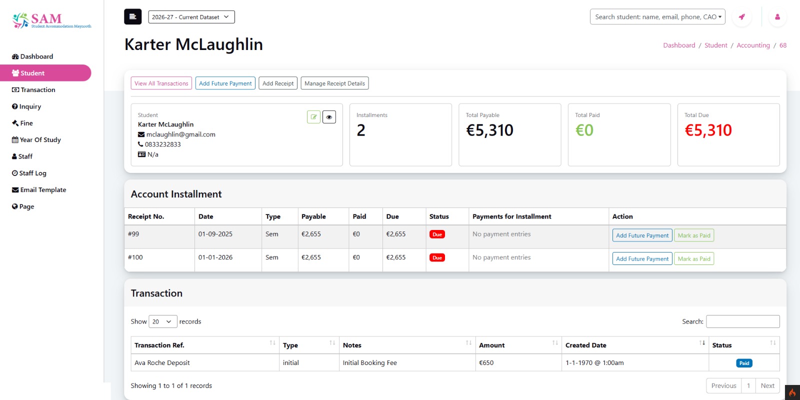Click the Paid badge on Ava Roche Deposit
800x400 pixels.
coord(744,363)
